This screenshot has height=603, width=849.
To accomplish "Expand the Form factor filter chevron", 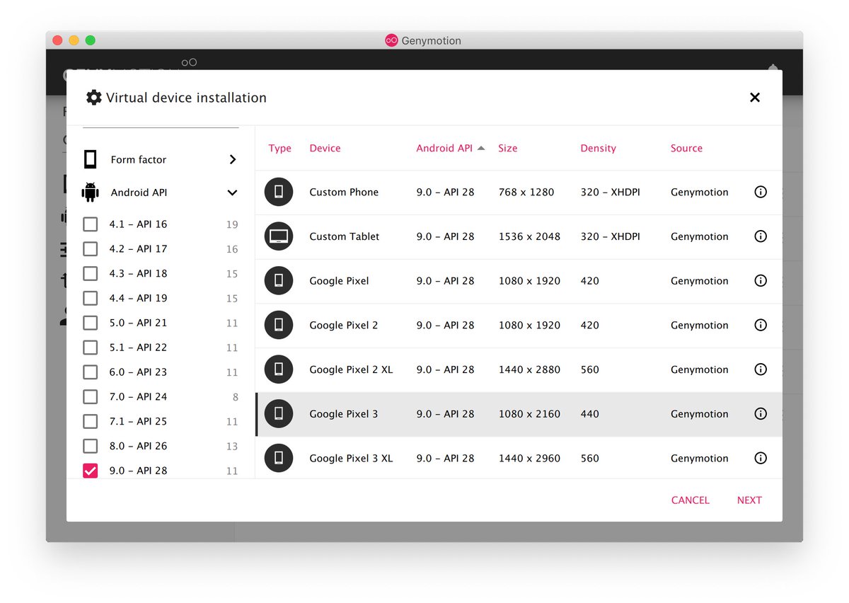I will (x=233, y=160).
